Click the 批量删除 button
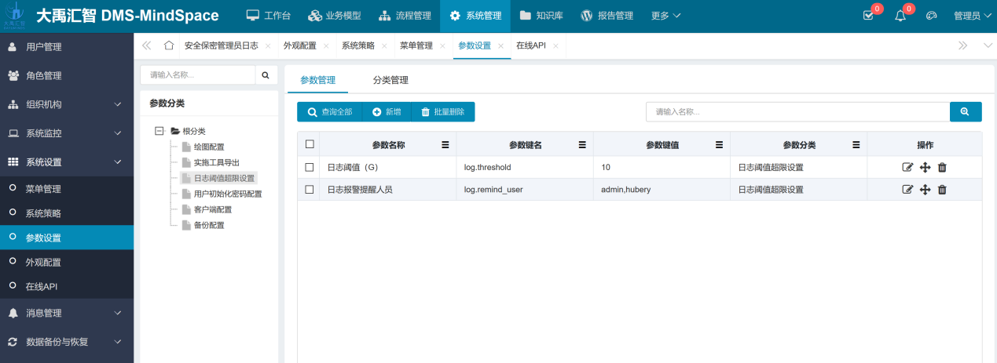997x363 pixels. (443, 112)
